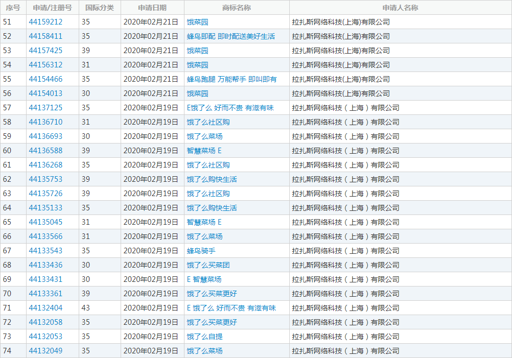512x358 pixels.
Task: Select application date in row 52
Action: pos(151,36)
